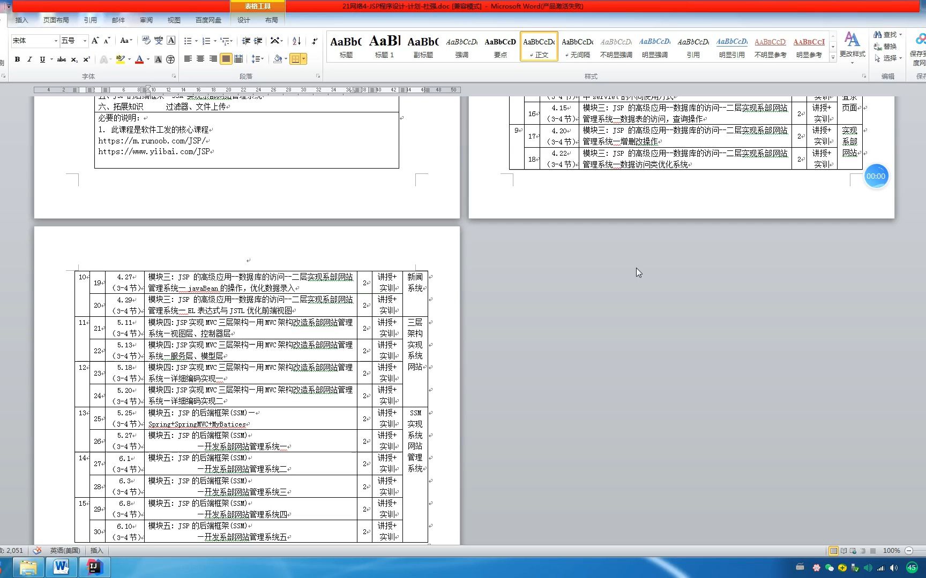Toggle justified alignment (highlighted)
926x578 pixels.
(226, 59)
